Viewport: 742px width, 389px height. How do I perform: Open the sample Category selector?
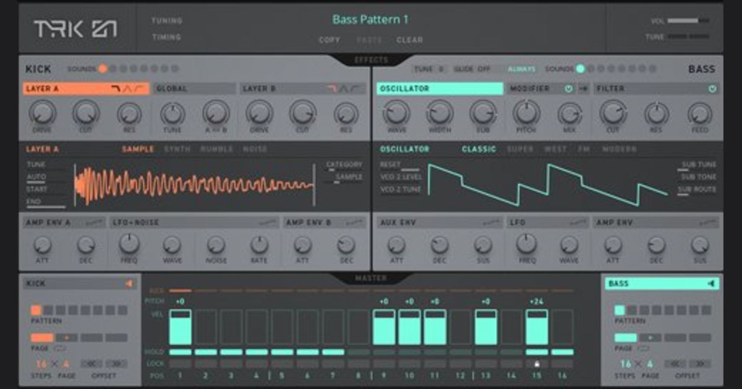pos(348,165)
